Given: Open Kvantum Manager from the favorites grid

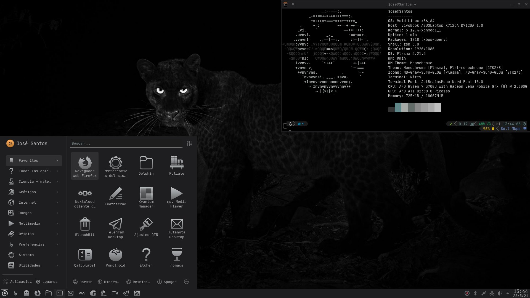Looking at the screenshot, I should coord(146,196).
